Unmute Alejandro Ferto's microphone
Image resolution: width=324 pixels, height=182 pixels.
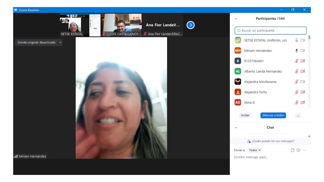pyautogui.click(x=297, y=92)
